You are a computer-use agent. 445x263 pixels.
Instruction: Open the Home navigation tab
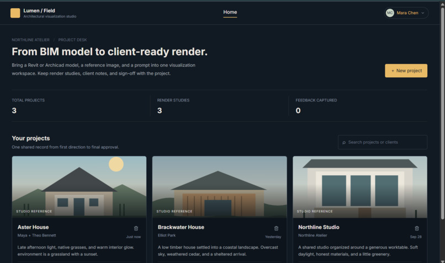click(x=230, y=12)
